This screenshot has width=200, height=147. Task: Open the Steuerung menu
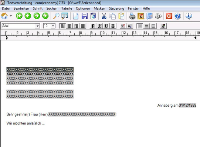tap(116, 9)
